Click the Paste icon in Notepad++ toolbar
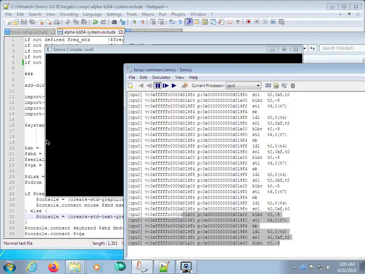Screen dimensions: 365x274 tap(84, 22)
